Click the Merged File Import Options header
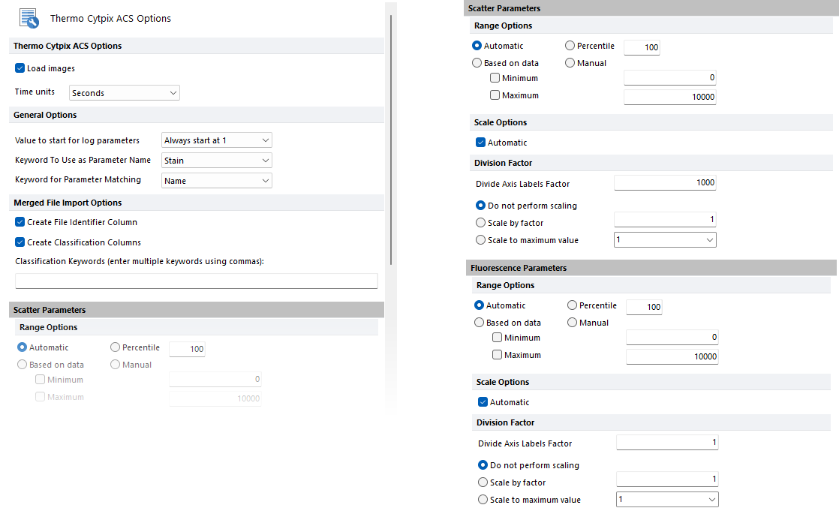Image resolution: width=839 pixels, height=523 pixels. [197, 203]
